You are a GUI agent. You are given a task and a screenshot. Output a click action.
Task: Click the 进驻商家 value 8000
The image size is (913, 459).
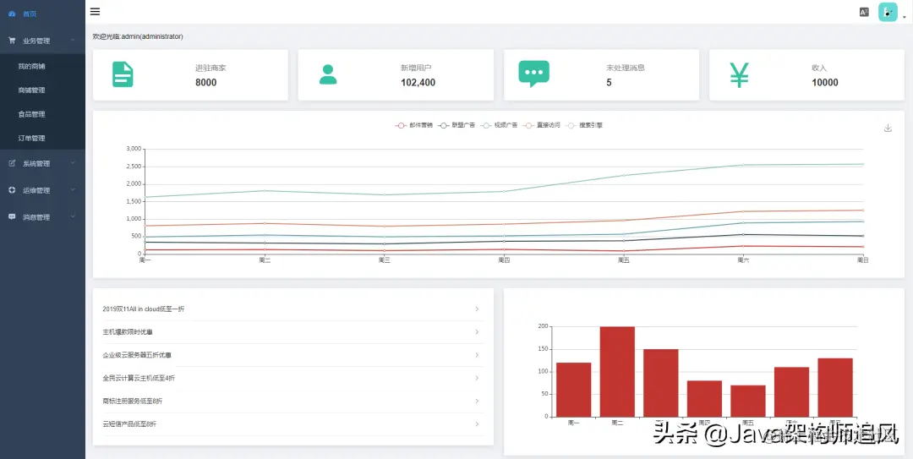click(x=206, y=83)
